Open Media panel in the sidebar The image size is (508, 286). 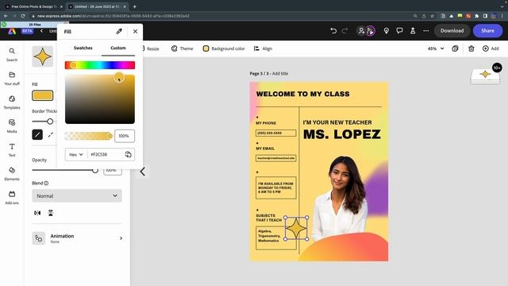click(x=12, y=126)
